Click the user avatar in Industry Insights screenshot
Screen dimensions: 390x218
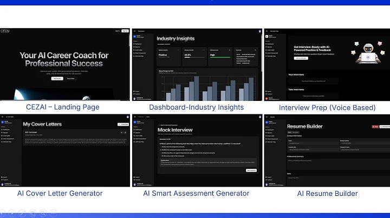click(x=259, y=31)
